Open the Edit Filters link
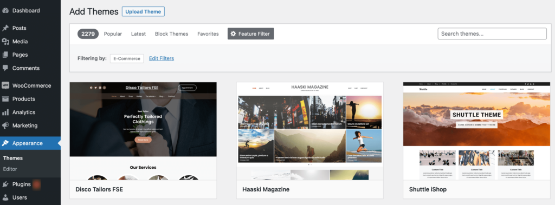The height and width of the screenshot is (205, 555). click(x=162, y=58)
